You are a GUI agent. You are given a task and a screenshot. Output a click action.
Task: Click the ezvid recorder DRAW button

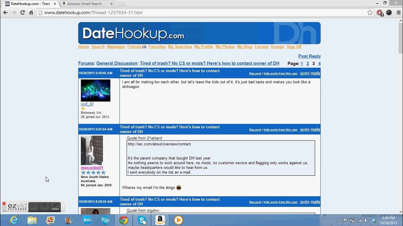click(55, 207)
